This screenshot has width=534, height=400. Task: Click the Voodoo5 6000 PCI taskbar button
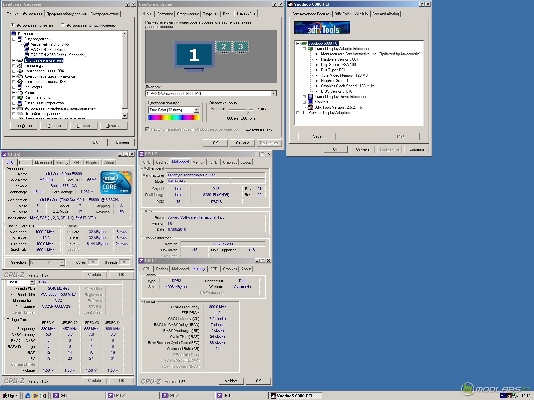(x=296, y=396)
